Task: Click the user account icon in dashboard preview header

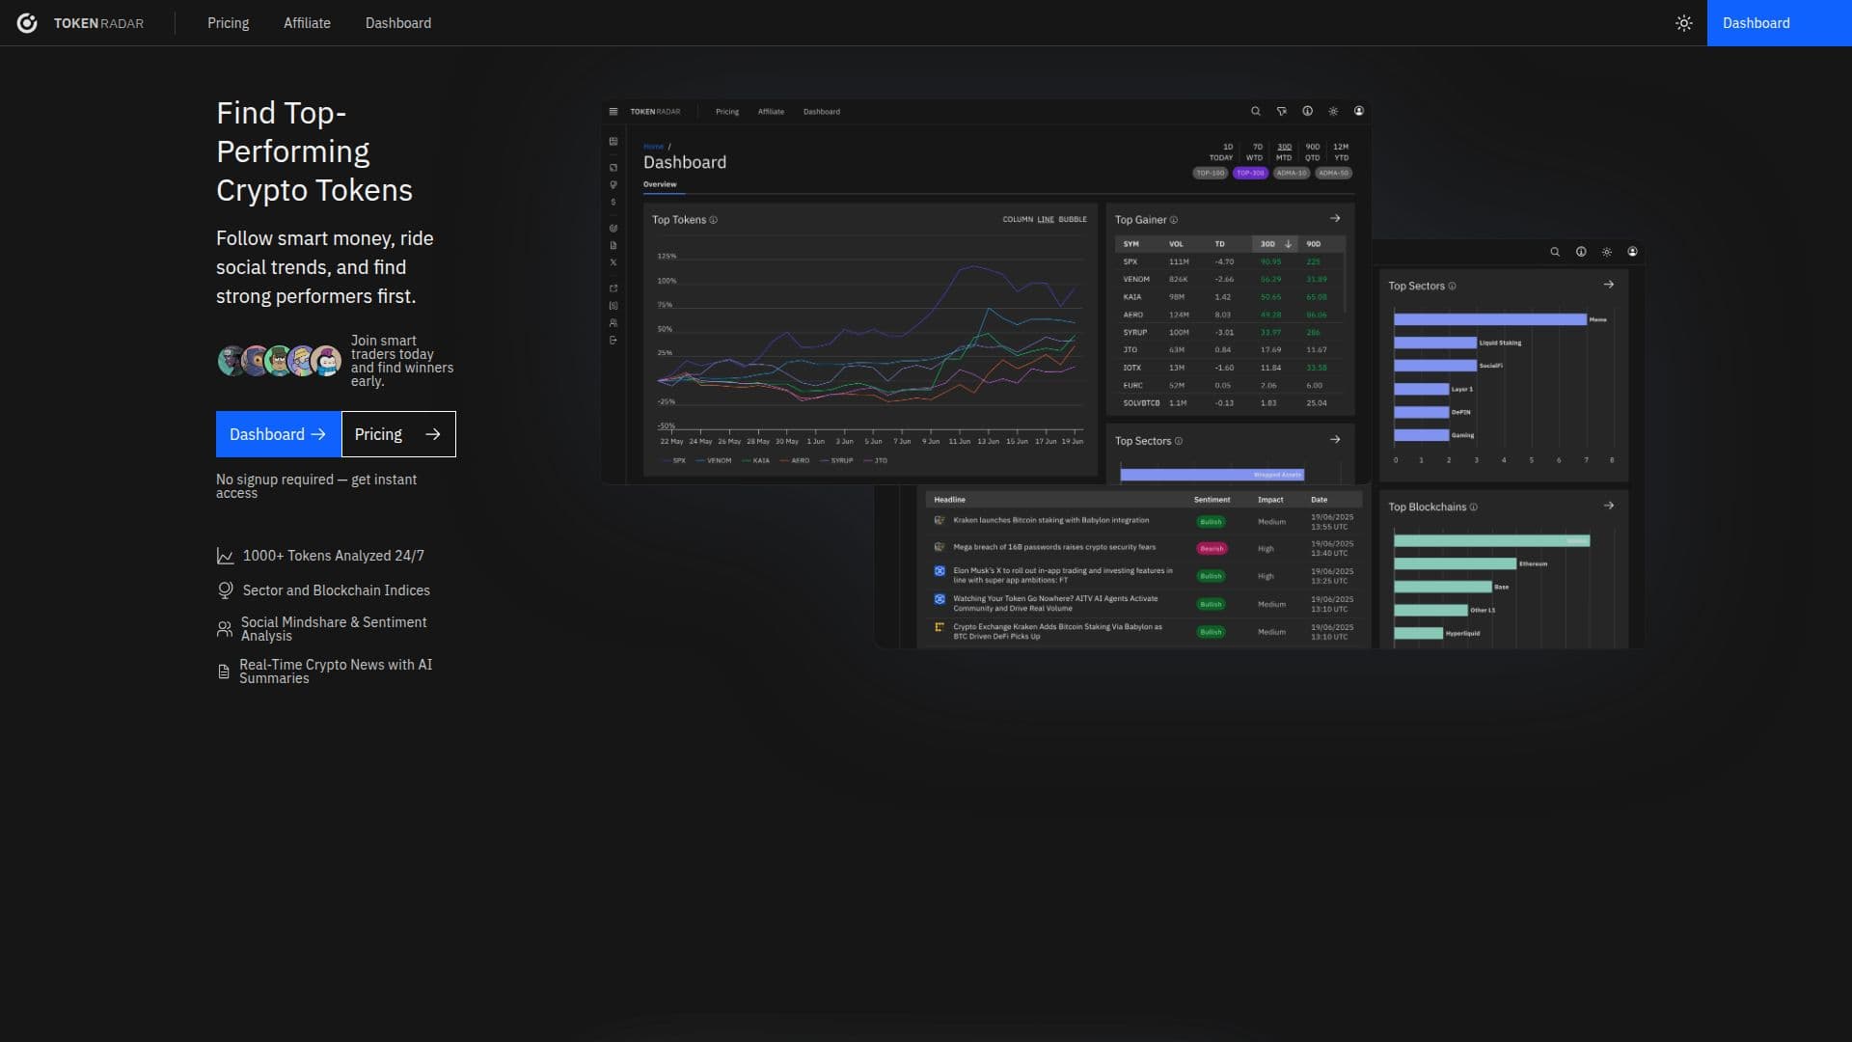Action: tap(1359, 111)
